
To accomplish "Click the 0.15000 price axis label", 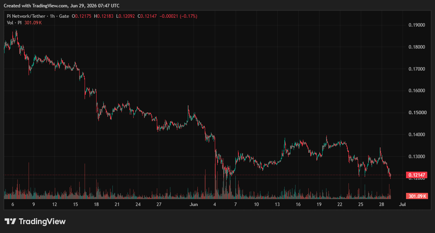I will 417,113.
